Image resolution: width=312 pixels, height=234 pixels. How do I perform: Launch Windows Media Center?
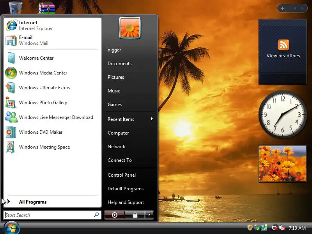pos(52,73)
